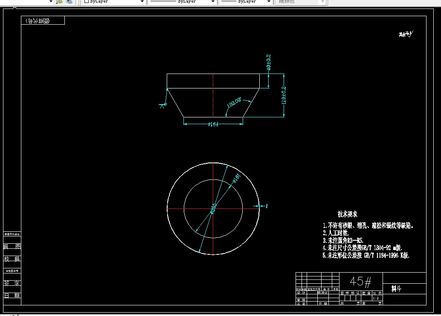Select the ø355 diameter dimension text
Screen dimensions: 441x316
click(x=214, y=208)
